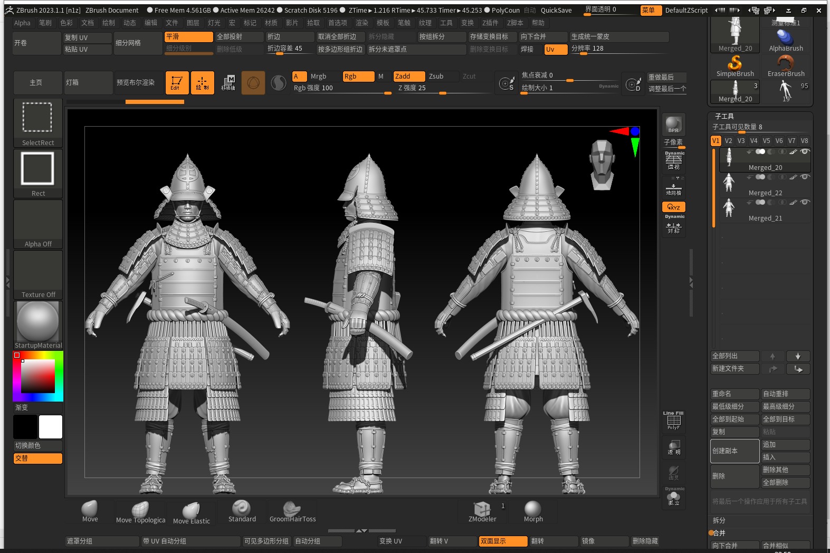Toggle polypaint brush icon on Merged_20
Viewport: 830px width, 553px height.
[x=793, y=151]
